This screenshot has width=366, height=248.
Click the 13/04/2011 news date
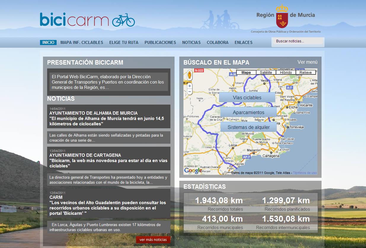pyautogui.click(x=57, y=151)
